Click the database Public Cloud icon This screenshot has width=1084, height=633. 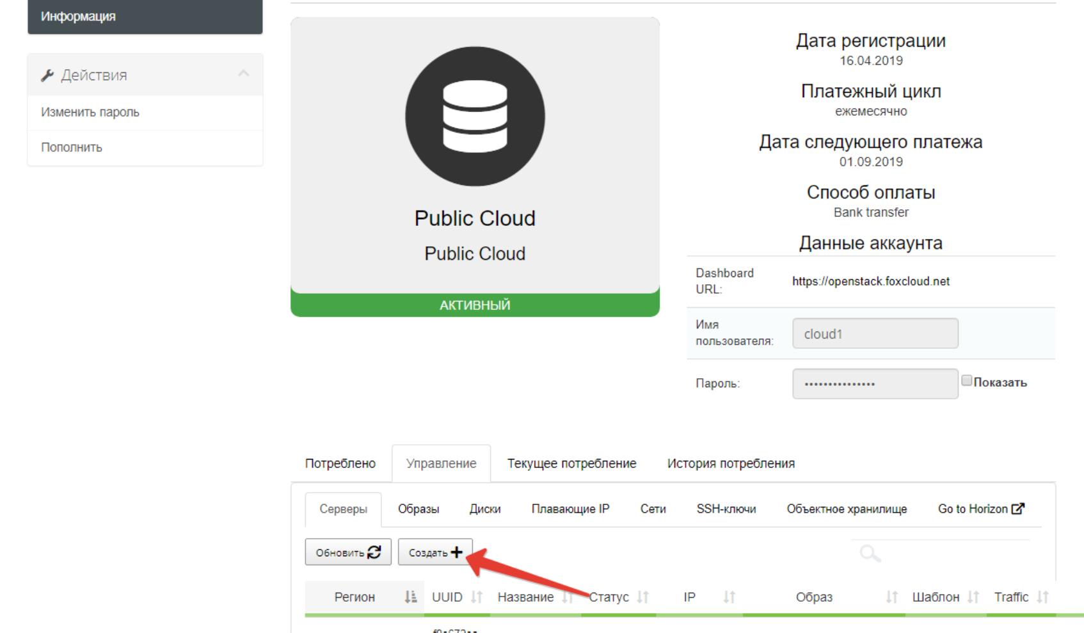pyautogui.click(x=475, y=116)
